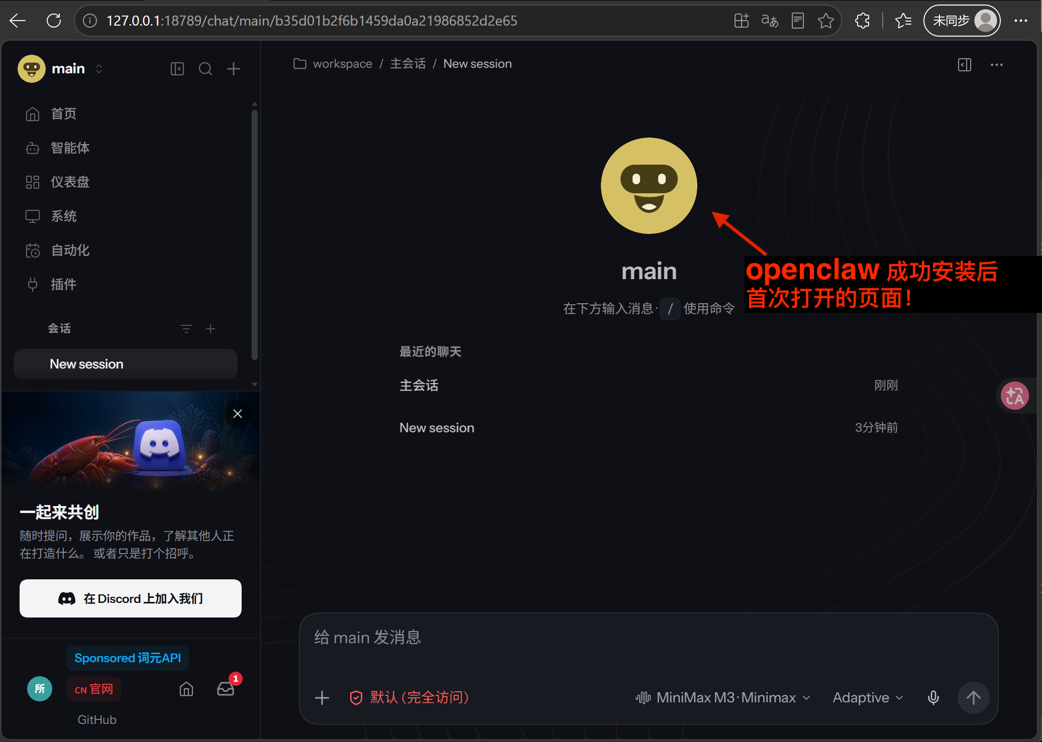Open the GitHub link
This screenshot has height=742, width=1042.
[97, 720]
